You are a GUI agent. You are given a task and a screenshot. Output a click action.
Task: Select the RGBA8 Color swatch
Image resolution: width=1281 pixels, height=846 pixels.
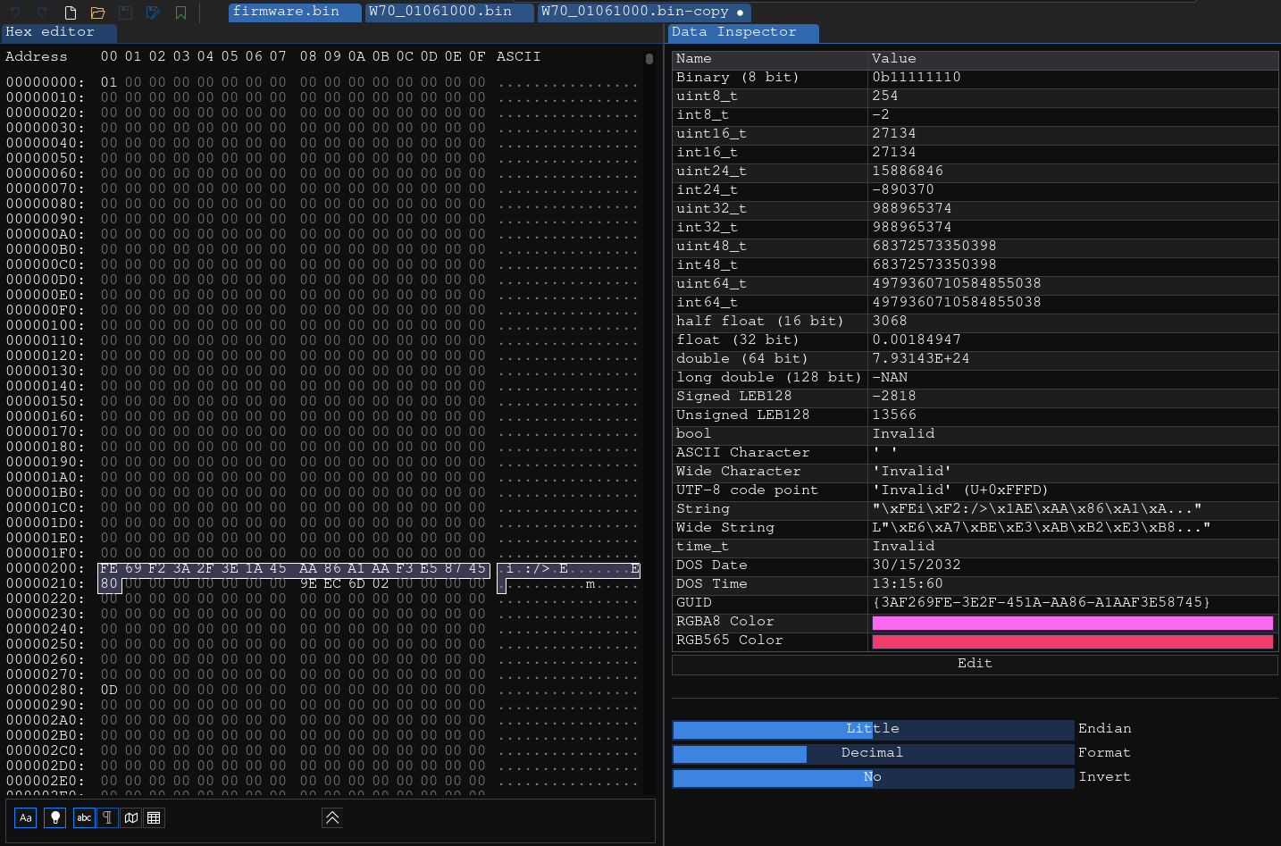tap(1071, 621)
